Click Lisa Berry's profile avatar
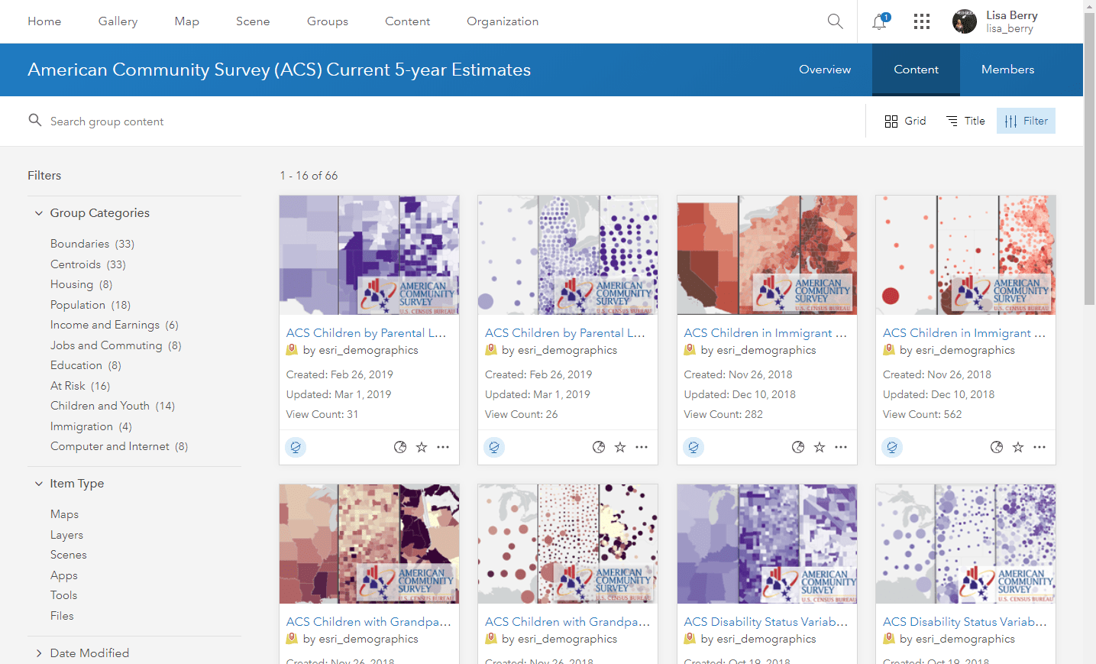This screenshot has height=664, width=1096. [965, 21]
